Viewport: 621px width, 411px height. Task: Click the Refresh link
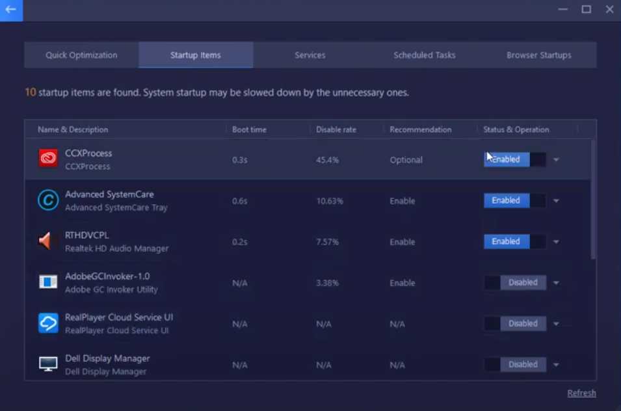click(581, 393)
